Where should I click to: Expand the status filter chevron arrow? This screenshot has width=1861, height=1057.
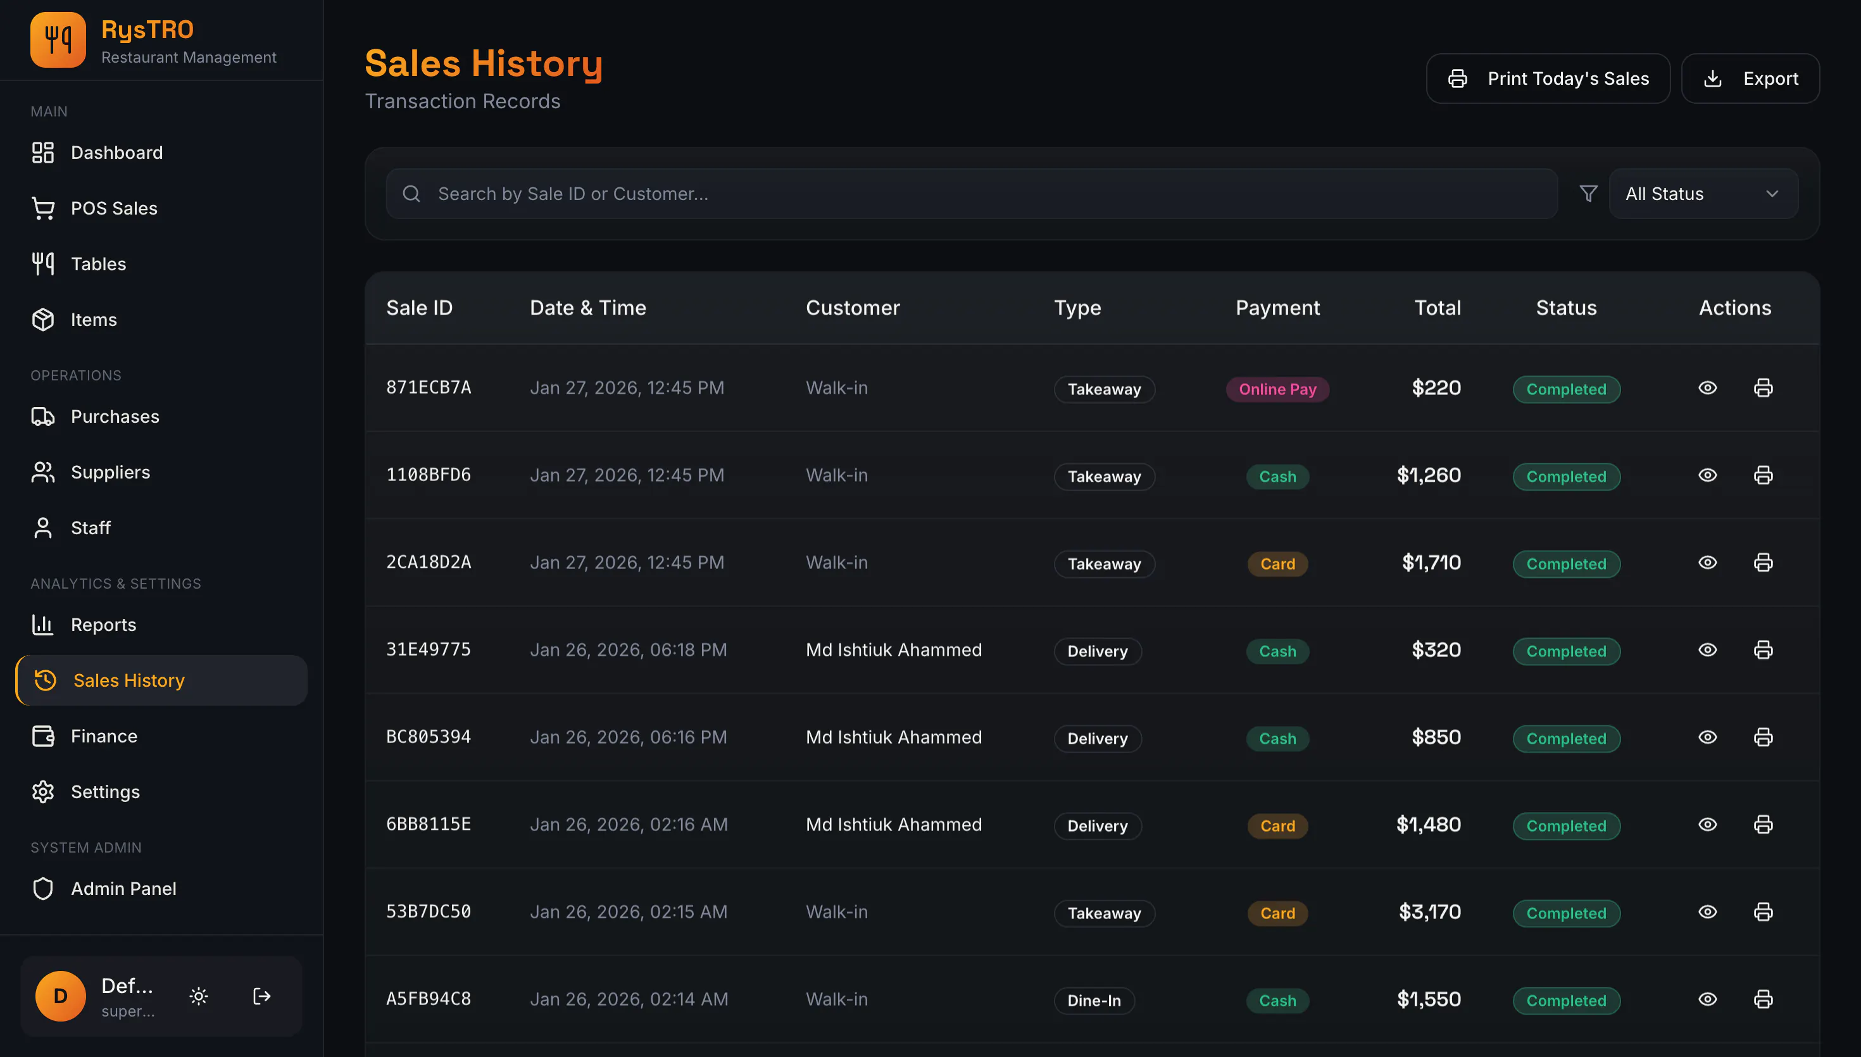[1772, 194]
